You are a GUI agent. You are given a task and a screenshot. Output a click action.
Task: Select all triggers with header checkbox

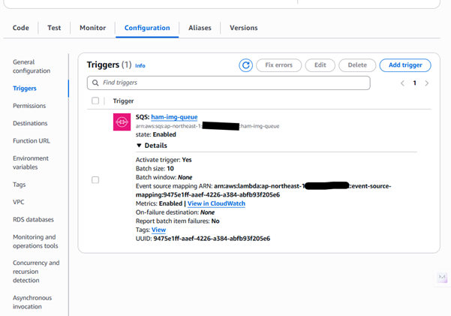point(95,101)
